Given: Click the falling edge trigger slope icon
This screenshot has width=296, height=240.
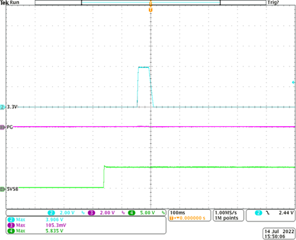Looking at the screenshot, I should click(x=268, y=212).
